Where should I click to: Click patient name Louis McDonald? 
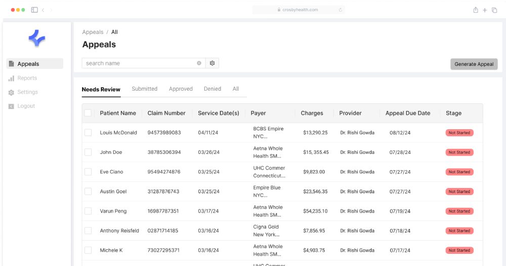click(x=118, y=133)
